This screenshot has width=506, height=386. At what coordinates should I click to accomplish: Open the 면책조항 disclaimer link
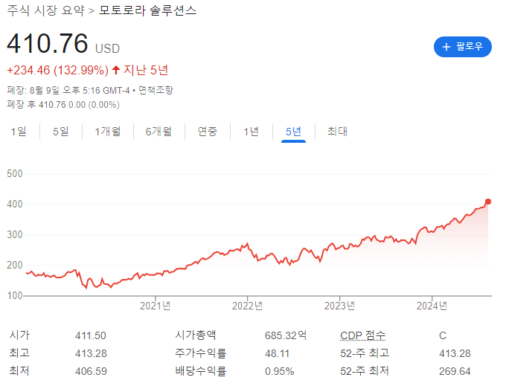(x=156, y=90)
